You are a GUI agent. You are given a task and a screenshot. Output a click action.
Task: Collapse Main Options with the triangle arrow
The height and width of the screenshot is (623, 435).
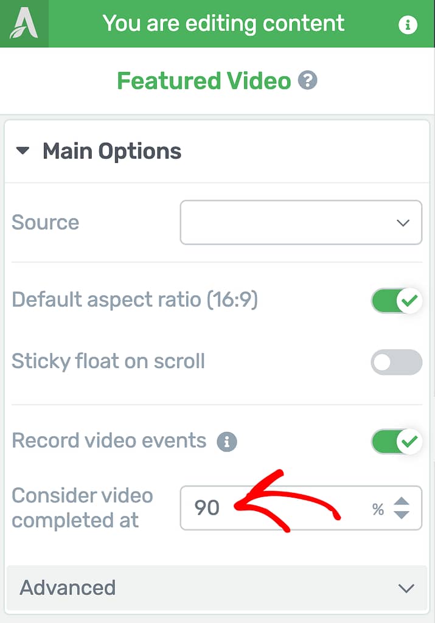click(x=23, y=151)
